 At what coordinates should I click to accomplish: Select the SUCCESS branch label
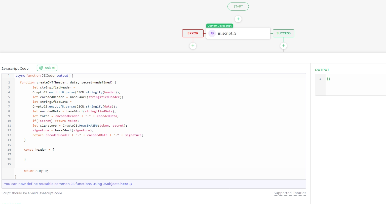tap(284, 33)
